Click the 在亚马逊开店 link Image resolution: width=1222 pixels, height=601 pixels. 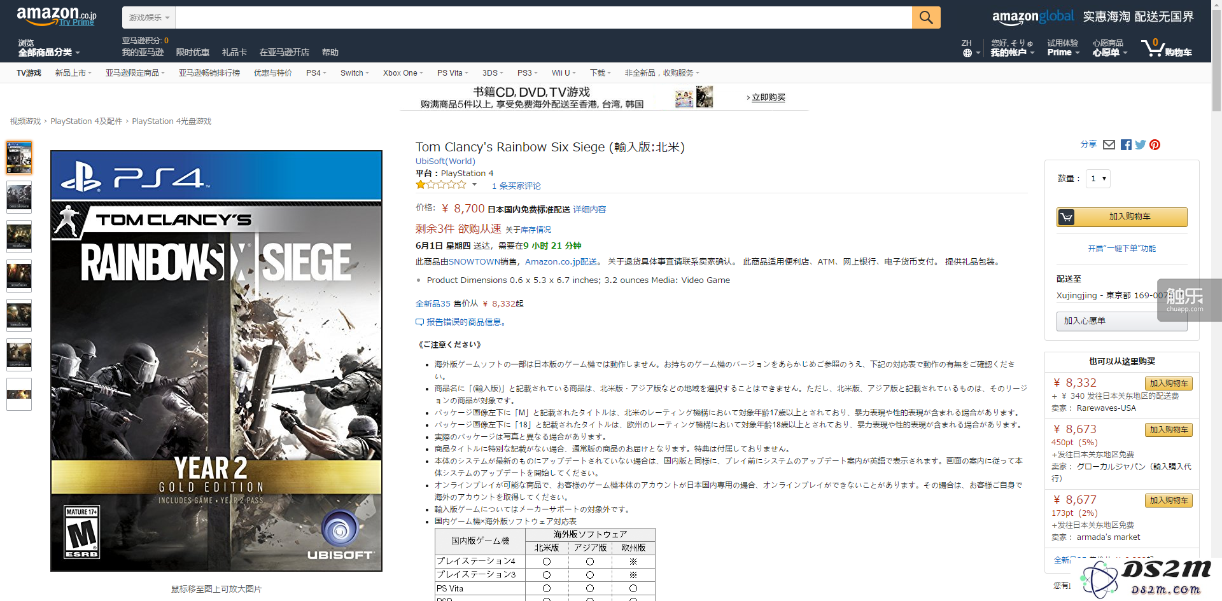[284, 53]
